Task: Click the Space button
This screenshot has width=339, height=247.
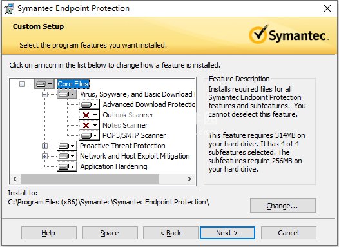Action: coord(110,233)
